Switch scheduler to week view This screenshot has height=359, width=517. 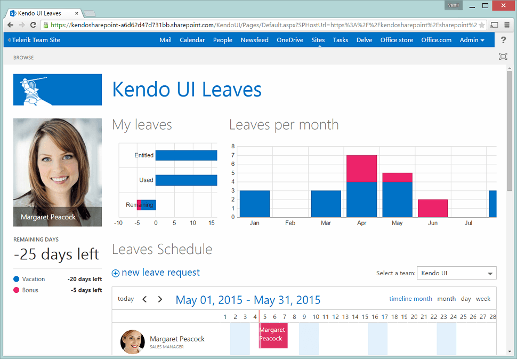(483, 299)
